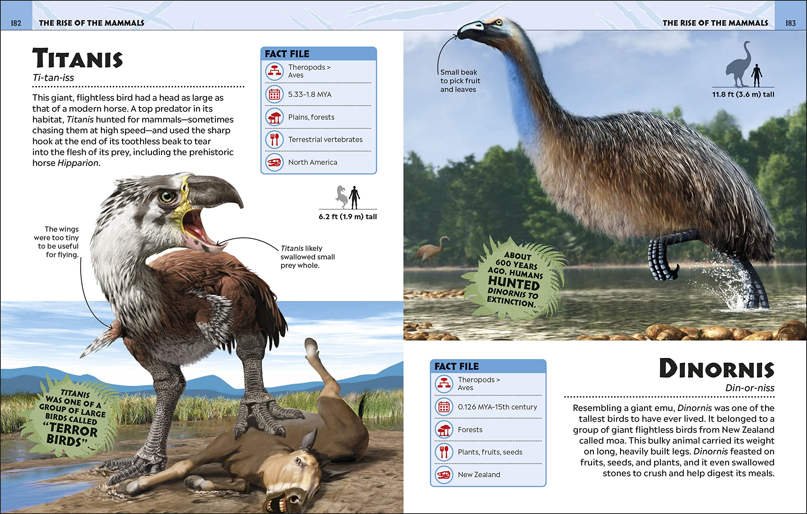Click the classification icon in Dinornis fact file
Screen dimensions: 807x514
(444, 384)
